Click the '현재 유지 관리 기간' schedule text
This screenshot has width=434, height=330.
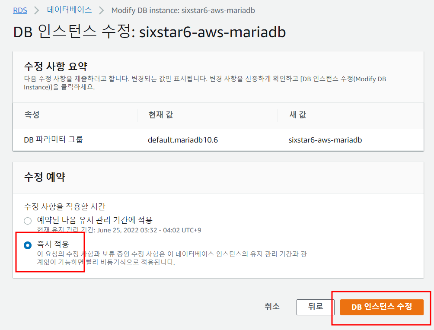click(x=119, y=230)
